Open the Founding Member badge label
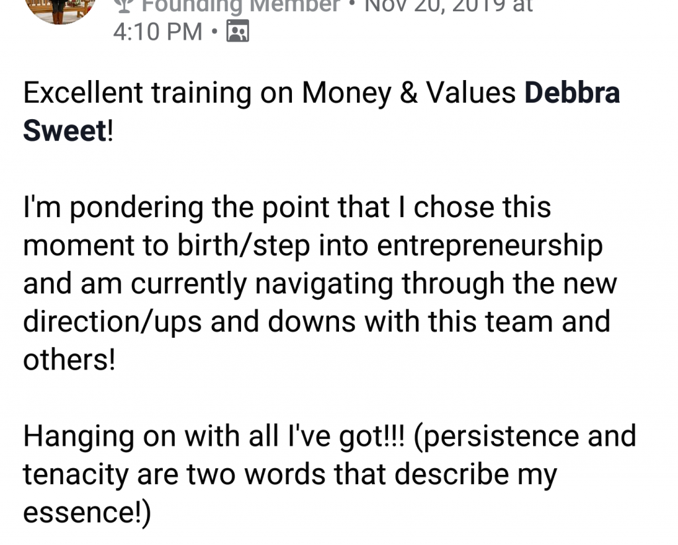Screen dimensions: 678x545 [243, 5]
